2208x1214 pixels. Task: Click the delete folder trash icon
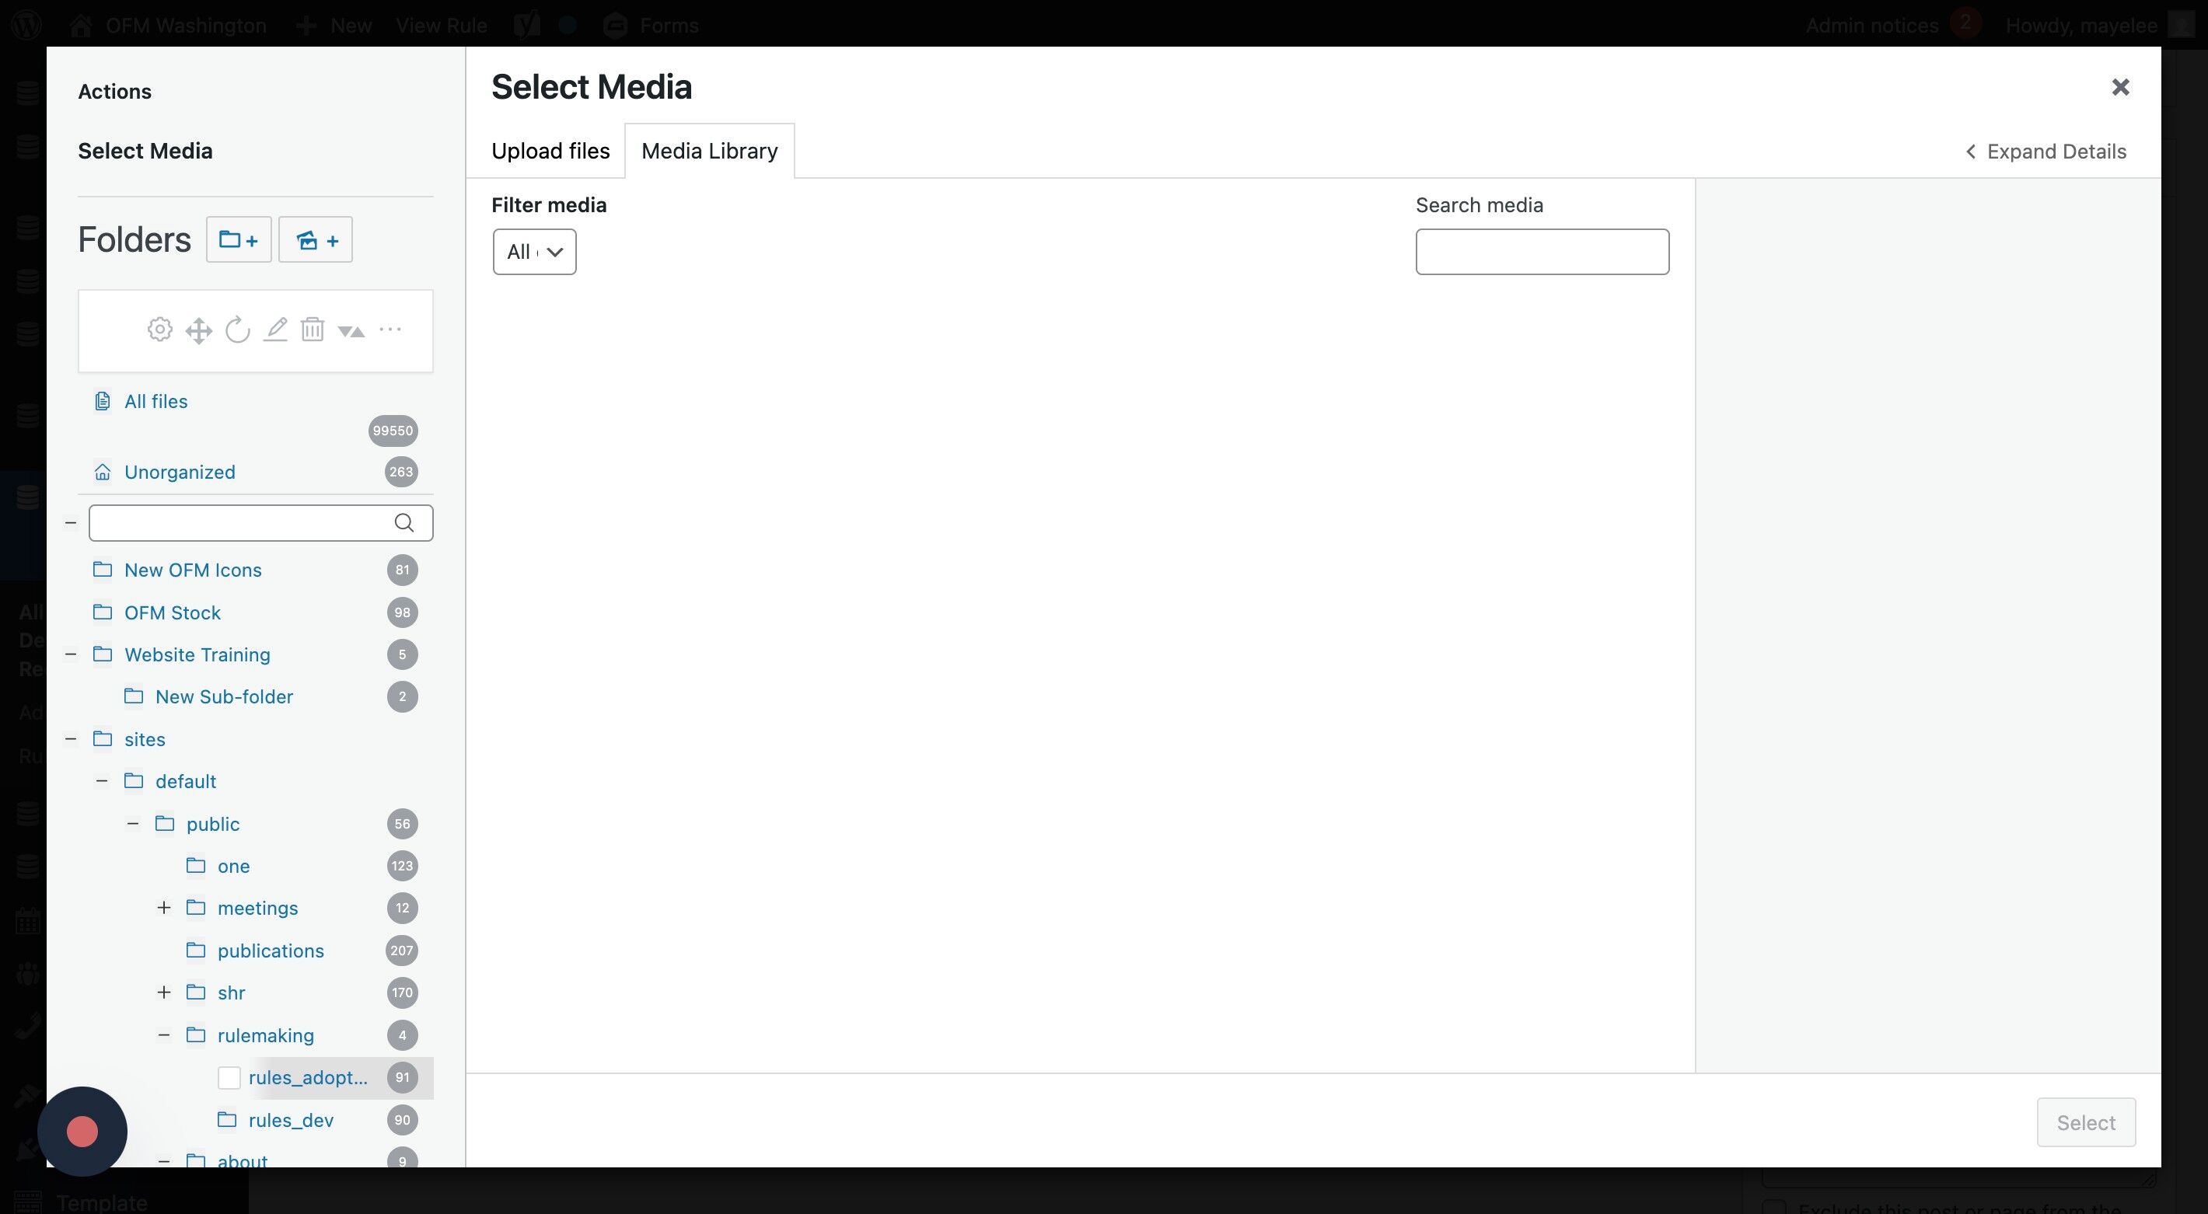(312, 330)
